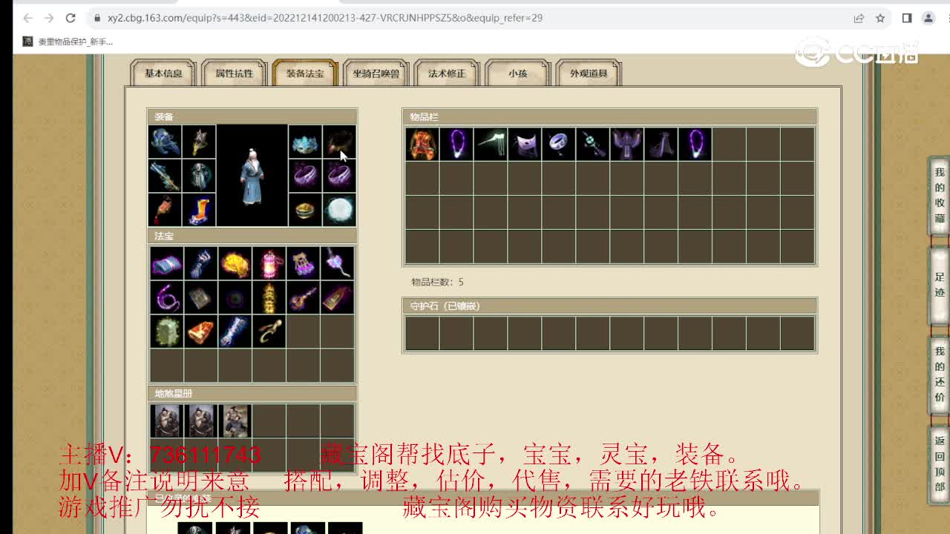
Task: Click the 物品栏数：5 text
Action: click(x=438, y=282)
